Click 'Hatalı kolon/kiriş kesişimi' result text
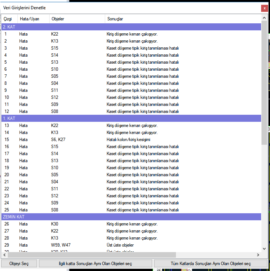 click(129, 140)
